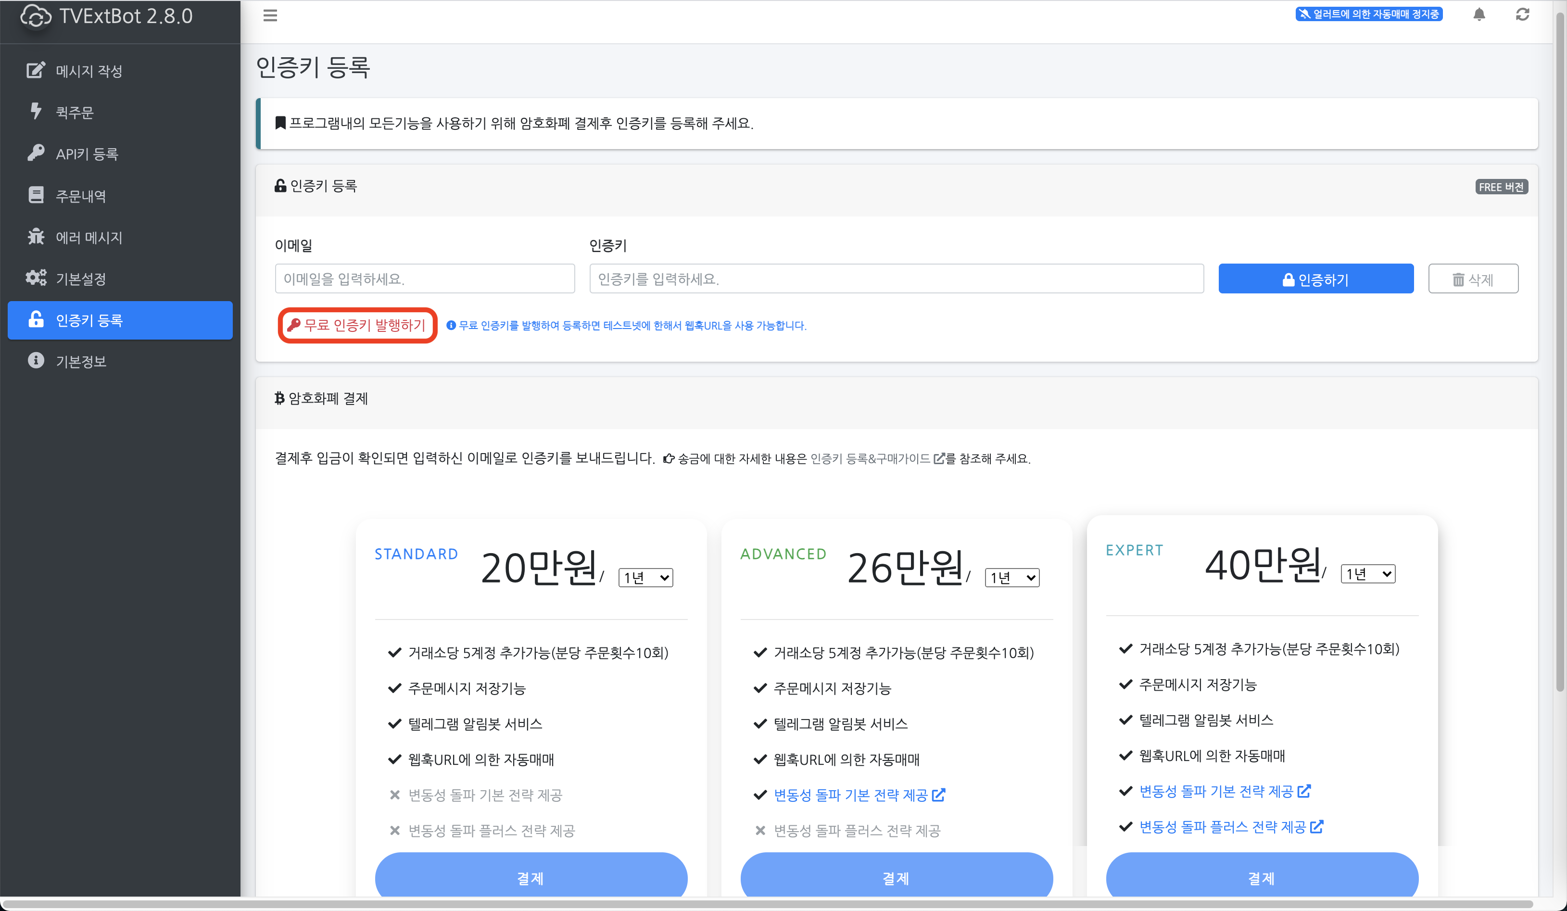Click 무료 인증키 발행하기 link

pyautogui.click(x=357, y=325)
